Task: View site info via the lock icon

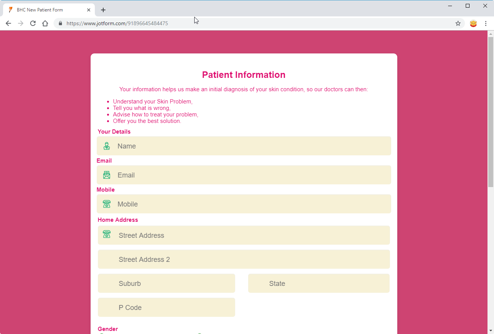Action: coord(60,23)
